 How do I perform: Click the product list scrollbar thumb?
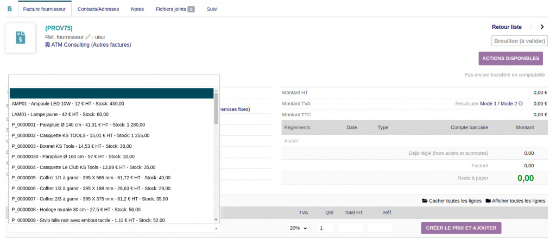click(216, 108)
